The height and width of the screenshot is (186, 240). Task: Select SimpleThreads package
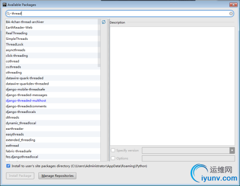point(53,39)
